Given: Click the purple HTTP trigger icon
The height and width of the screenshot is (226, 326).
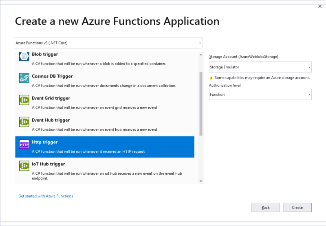Looking at the screenshot, I should (x=24, y=144).
